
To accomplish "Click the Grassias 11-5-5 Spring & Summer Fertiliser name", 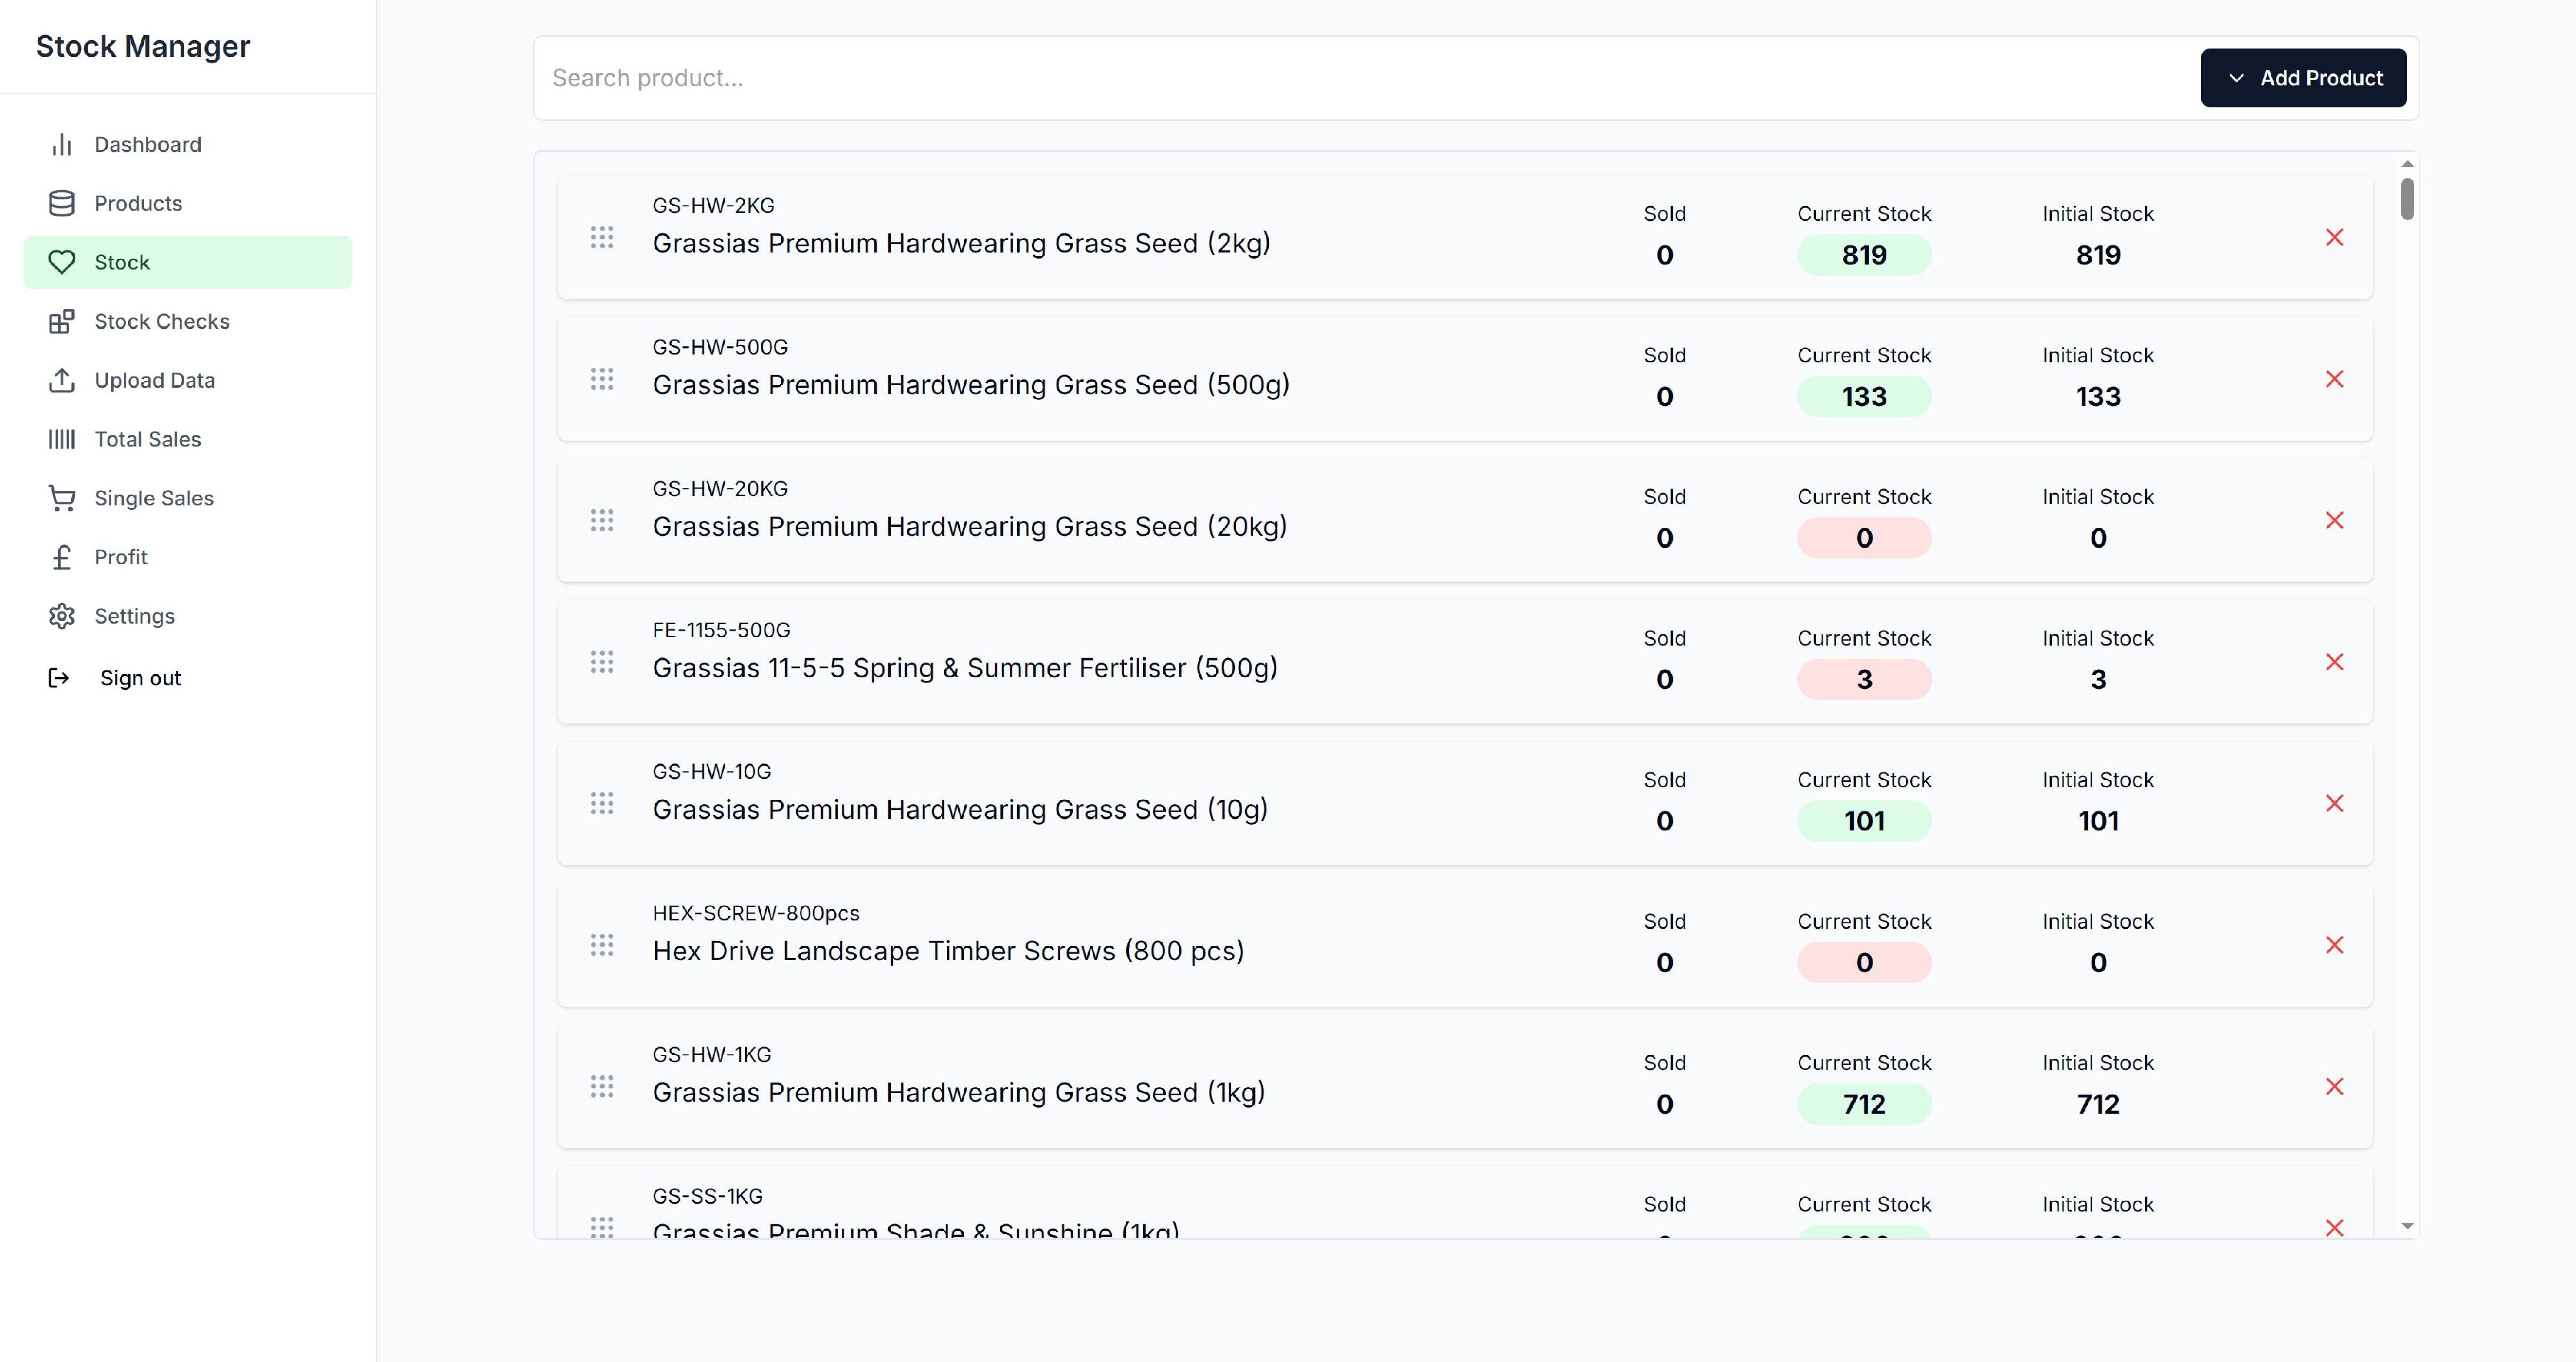I will click(965, 668).
